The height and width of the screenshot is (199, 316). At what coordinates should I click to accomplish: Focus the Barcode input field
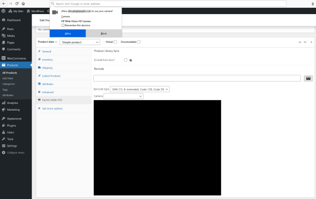(197, 78)
